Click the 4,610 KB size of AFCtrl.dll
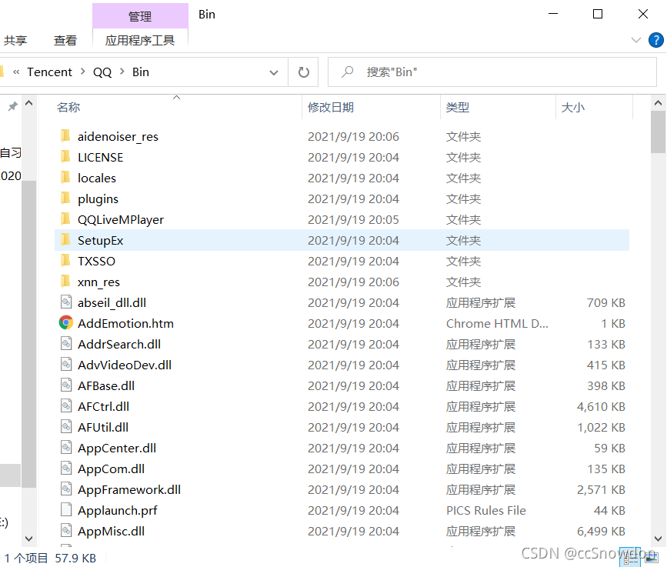The image size is (667, 567). click(601, 407)
